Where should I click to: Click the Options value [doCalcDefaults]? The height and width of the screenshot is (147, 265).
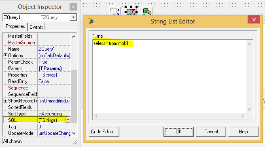(55, 55)
